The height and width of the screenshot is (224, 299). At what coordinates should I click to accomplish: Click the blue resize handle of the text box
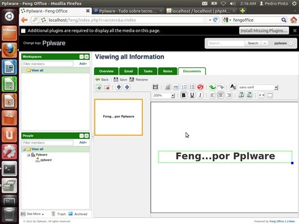click(292, 163)
